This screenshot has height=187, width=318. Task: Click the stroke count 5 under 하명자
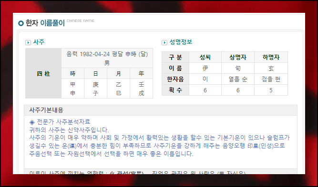[x=271, y=90]
